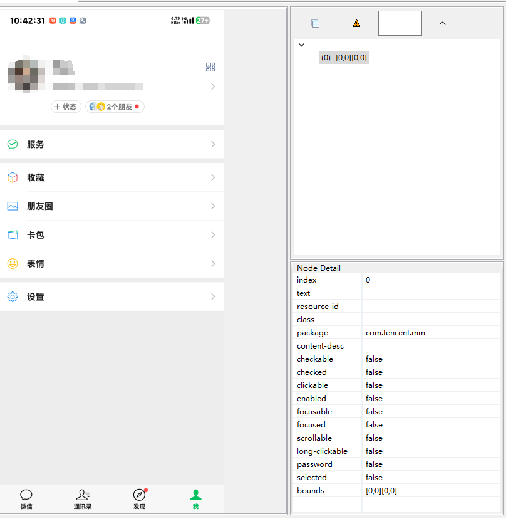Tap the + 状态 button
Image resolution: width=506 pixels, height=519 pixels.
pos(66,107)
